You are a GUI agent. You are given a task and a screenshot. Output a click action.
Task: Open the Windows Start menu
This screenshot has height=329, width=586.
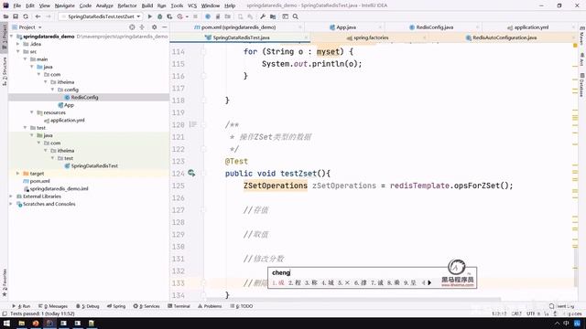pyautogui.click(x=6, y=323)
